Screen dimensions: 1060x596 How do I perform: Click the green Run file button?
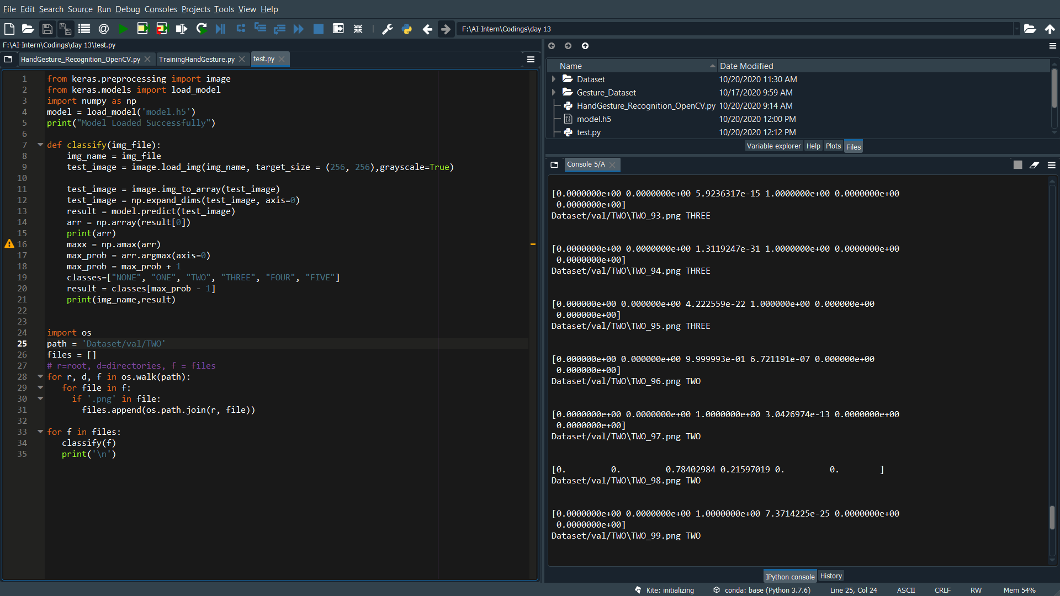coord(123,29)
